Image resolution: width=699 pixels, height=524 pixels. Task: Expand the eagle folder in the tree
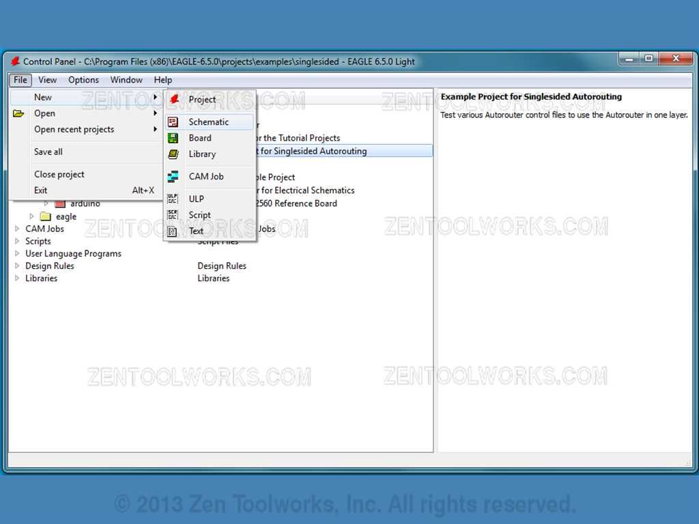(31, 216)
